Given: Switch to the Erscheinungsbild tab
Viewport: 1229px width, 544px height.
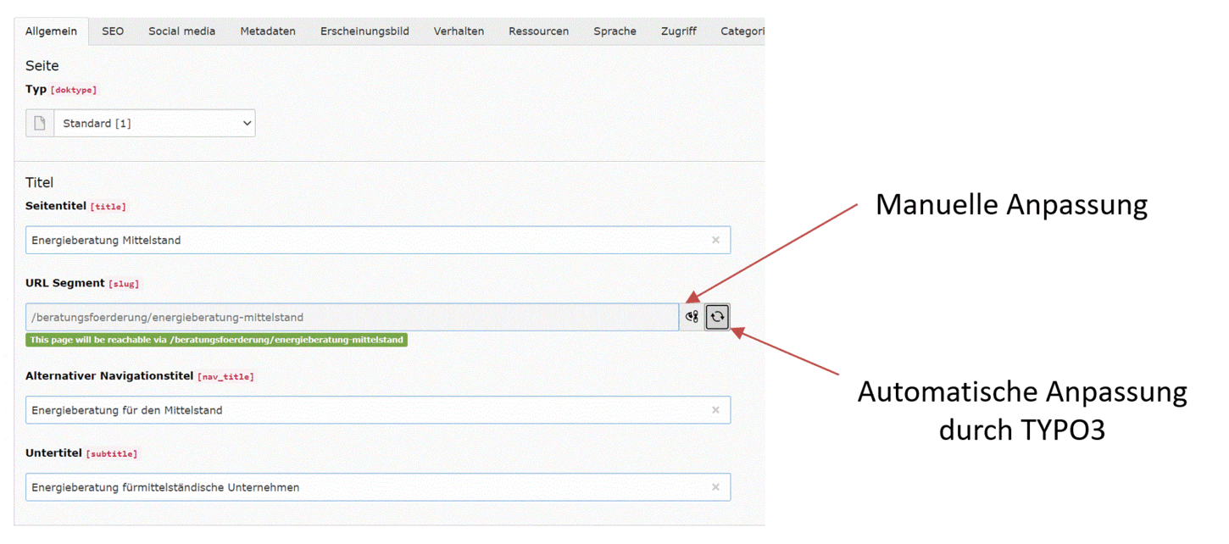Looking at the screenshot, I should (364, 31).
